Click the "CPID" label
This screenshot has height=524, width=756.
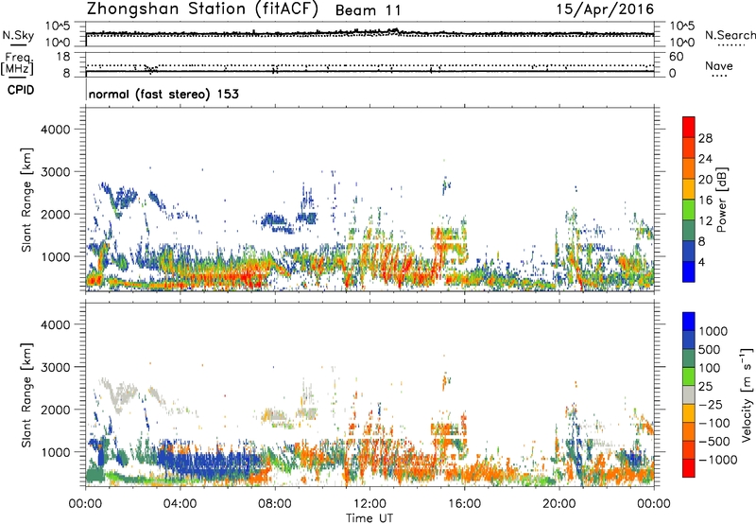coord(21,90)
